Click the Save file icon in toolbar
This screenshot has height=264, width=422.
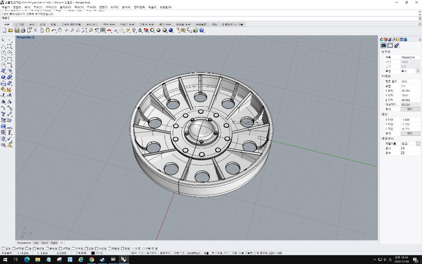coord(17,31)
